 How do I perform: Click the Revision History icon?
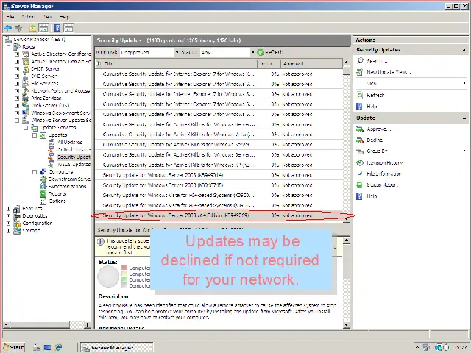(360, 163)
